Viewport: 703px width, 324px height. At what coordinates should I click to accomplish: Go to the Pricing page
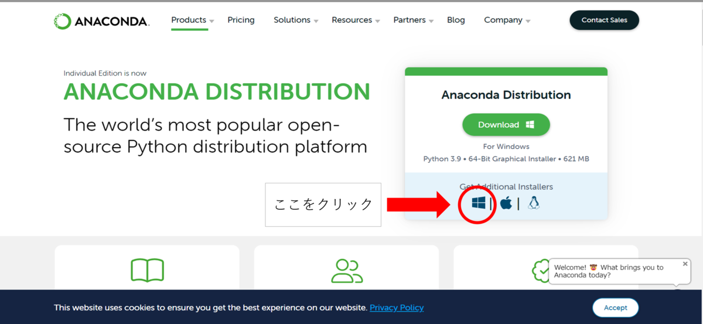click(241, 20)
